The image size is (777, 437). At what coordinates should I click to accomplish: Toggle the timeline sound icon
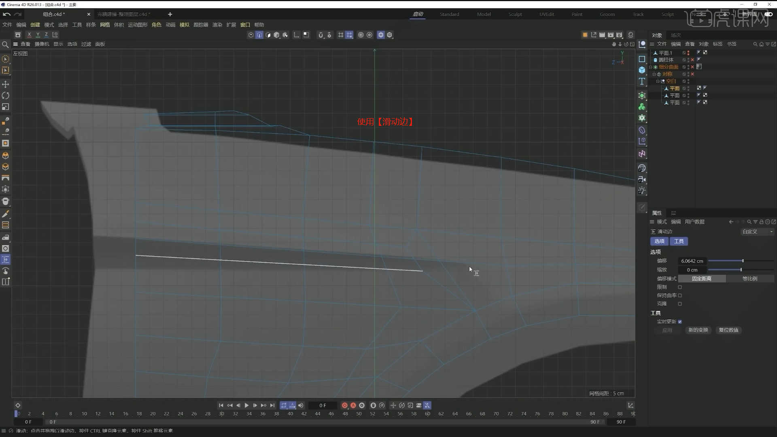[x=301, y=405]
